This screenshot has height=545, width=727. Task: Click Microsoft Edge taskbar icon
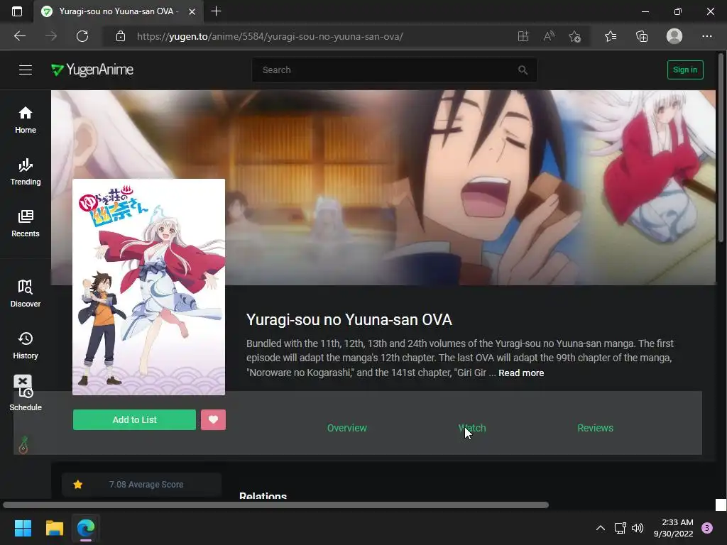[x=86, y=528]
